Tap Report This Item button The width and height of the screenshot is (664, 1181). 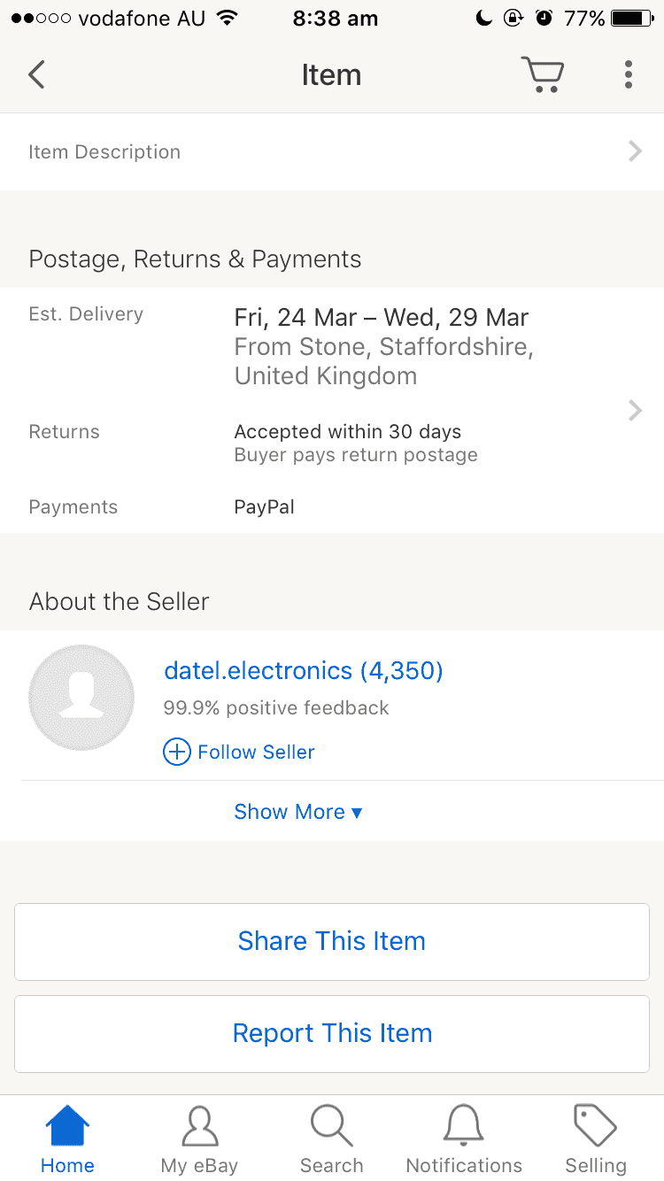[332, 1033]
